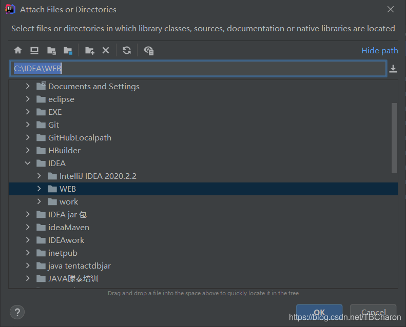Confirm selection with OK button

[x=319, y=312]
